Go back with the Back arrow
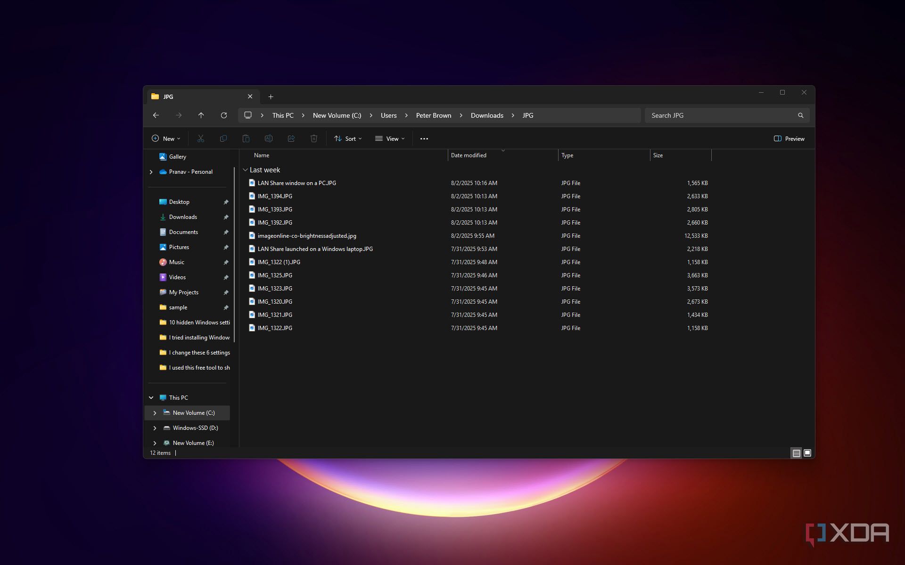 coord(156,115)
